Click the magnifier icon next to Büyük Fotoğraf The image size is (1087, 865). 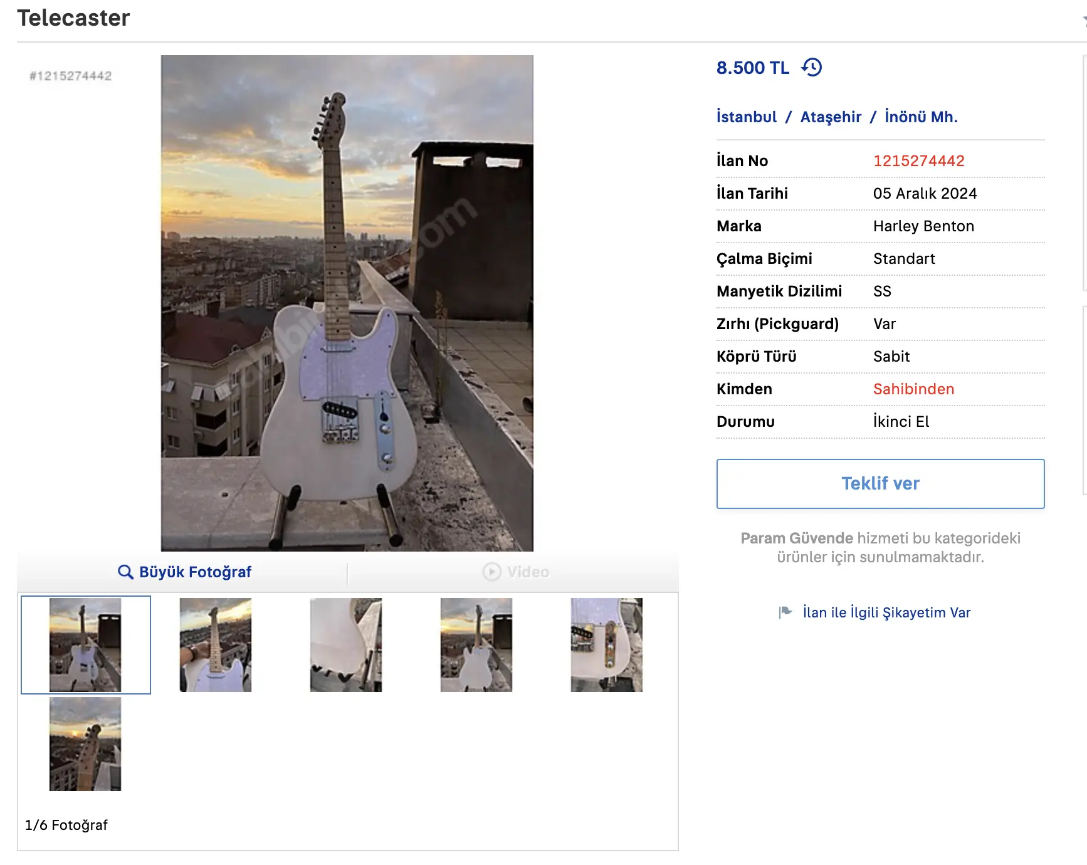point(124,572)
